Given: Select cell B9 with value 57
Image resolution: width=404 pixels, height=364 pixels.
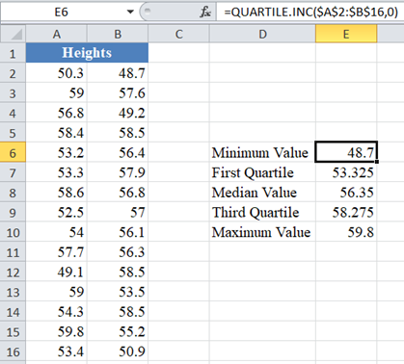Looking at the screenshot, I should pos(118,213).
